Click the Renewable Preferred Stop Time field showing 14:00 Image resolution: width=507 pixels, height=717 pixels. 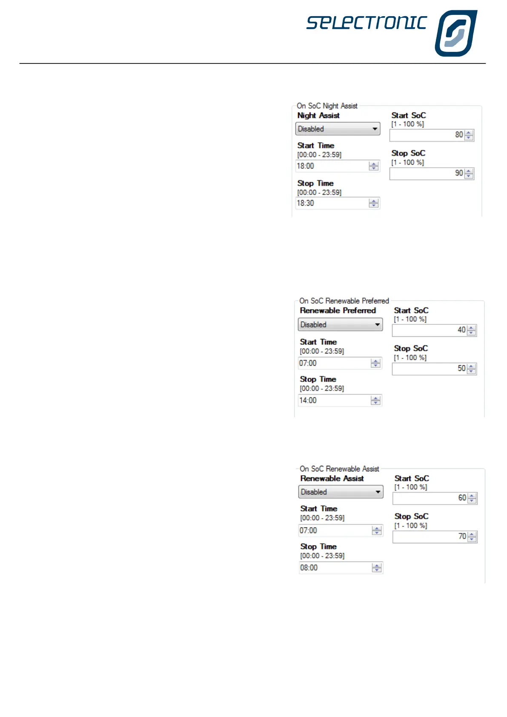334,401
